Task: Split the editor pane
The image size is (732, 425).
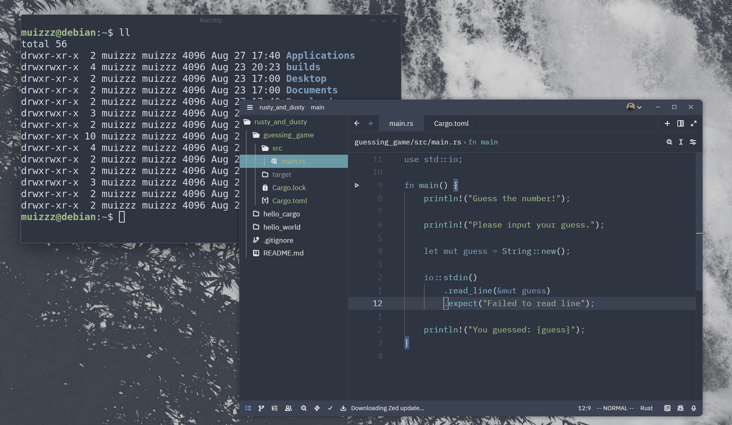Action: coord(681,123)
